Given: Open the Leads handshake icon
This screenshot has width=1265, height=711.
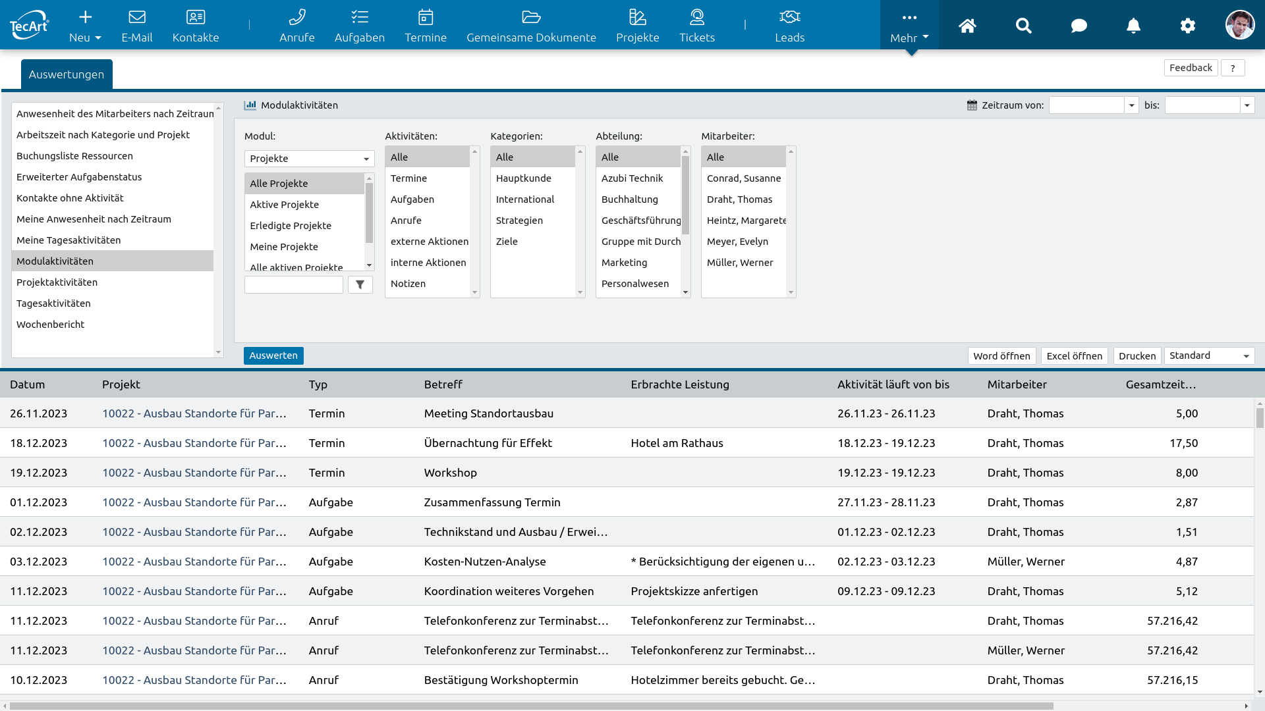Looking at the screenshot, I should click(789, 17).
